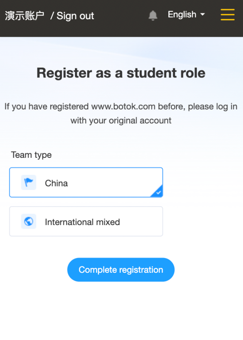Viewport: 243px width, 340px height.
Task: Click the word English in header
Action: (x=182, y=15)
